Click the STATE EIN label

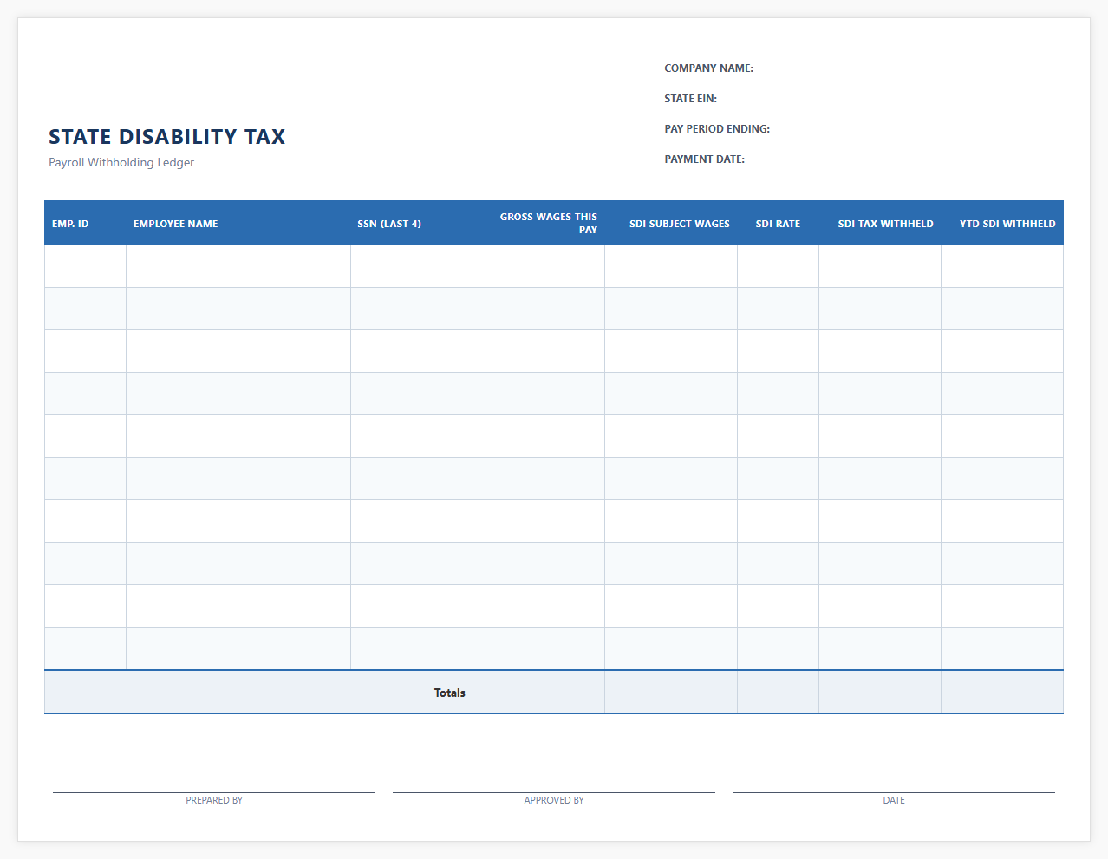(x=690, y=99)
